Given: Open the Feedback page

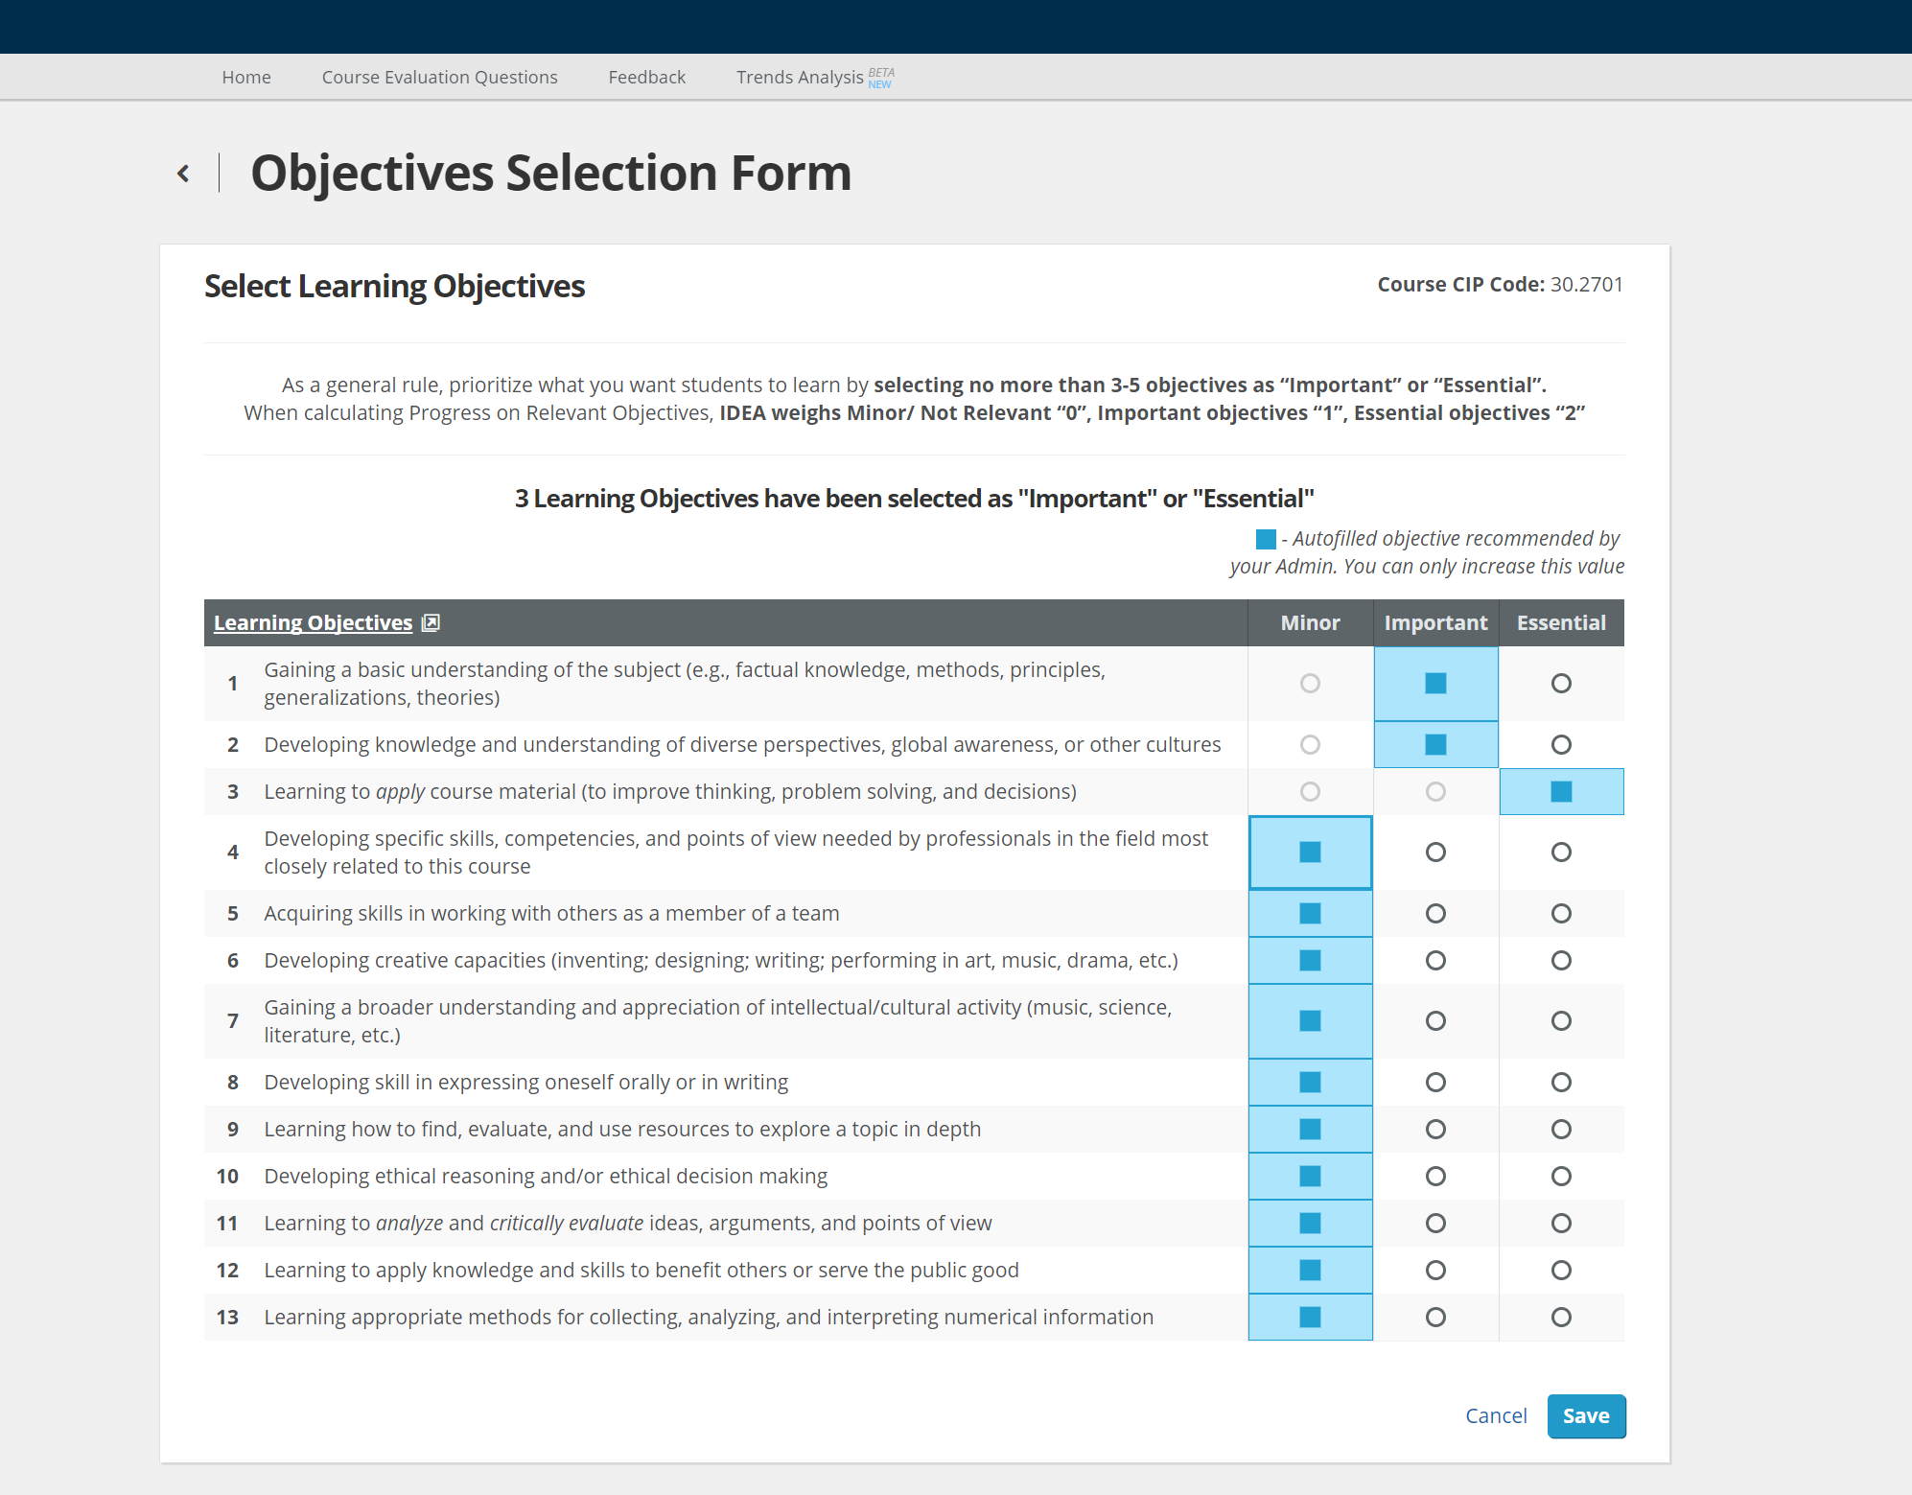Looking at the screenshot, I should click(x=646, y=77).
